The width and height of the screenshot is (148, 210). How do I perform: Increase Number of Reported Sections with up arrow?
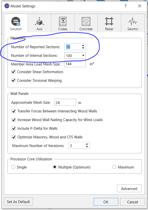coord(83,45)
